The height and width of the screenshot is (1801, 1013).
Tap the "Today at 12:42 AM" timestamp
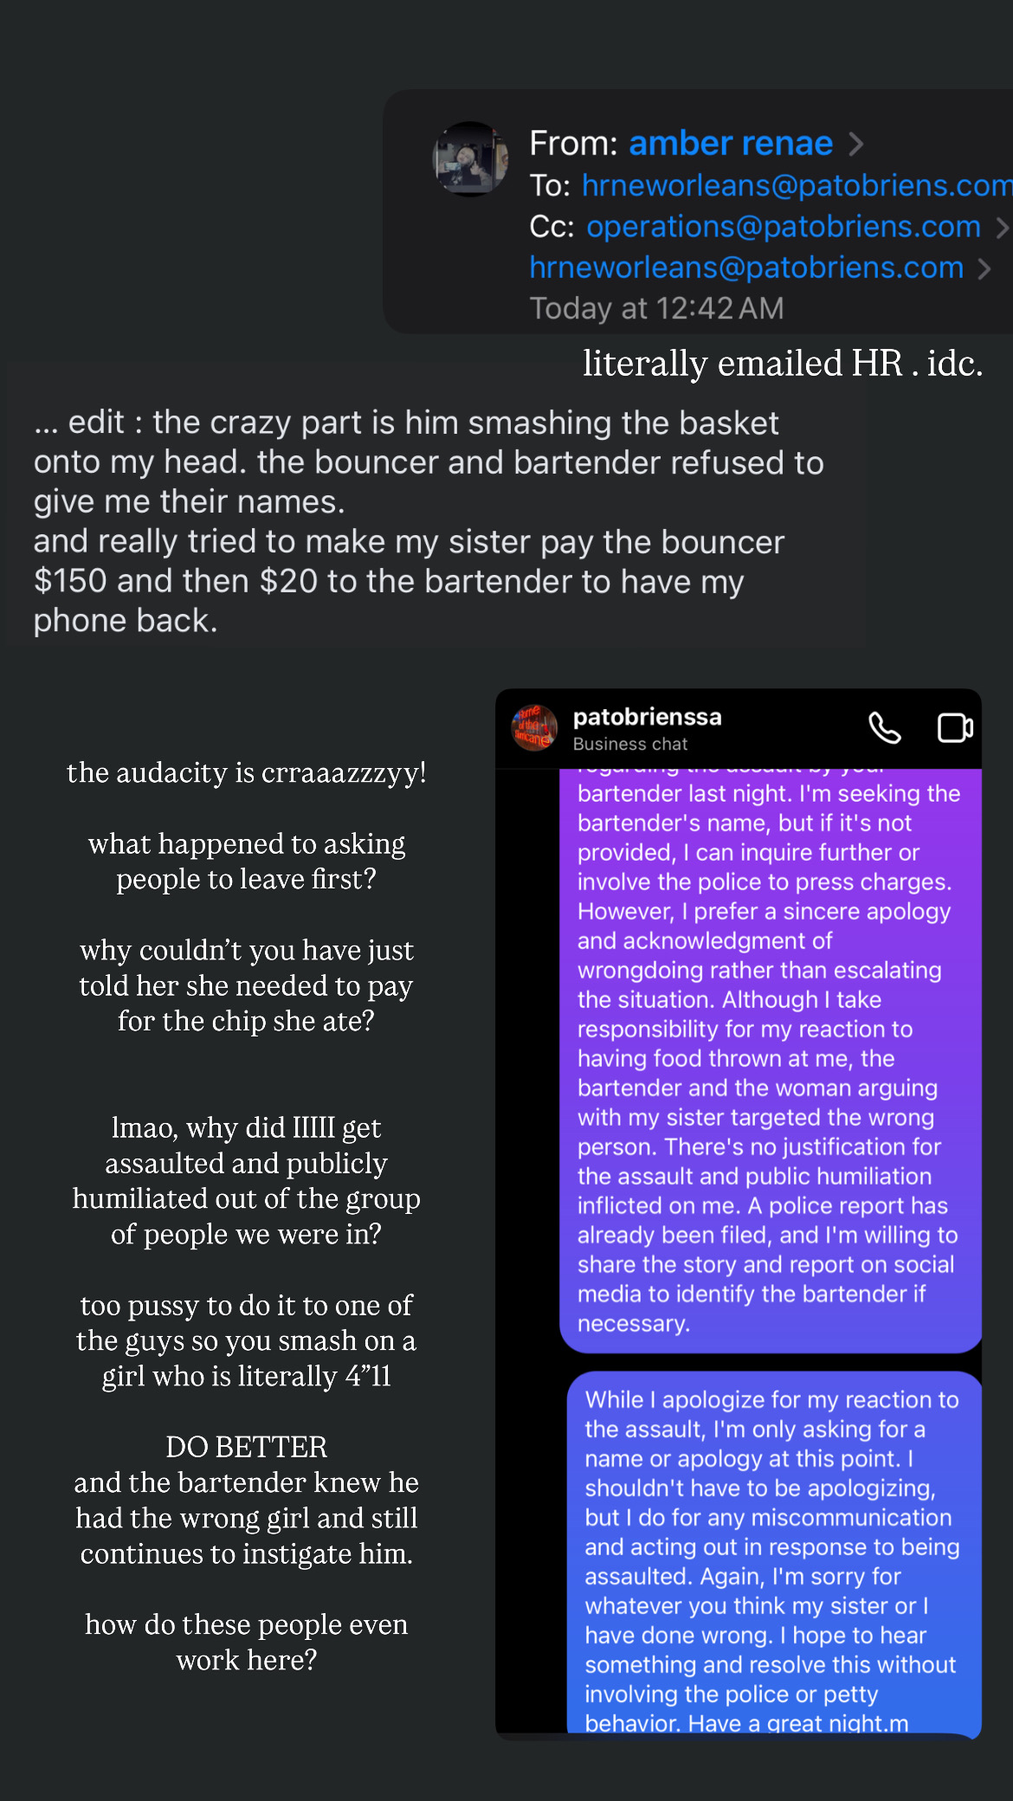coord(656,308)
